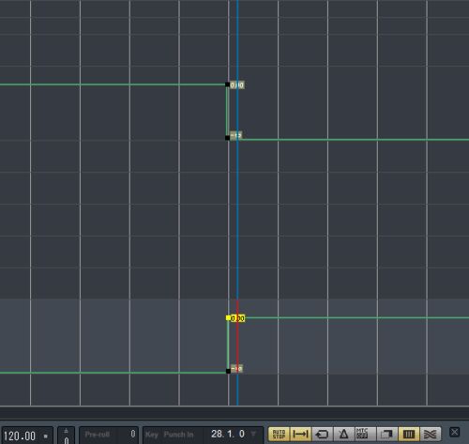Enable the metronome icon
Screen dimensions: 469x444
343,435
